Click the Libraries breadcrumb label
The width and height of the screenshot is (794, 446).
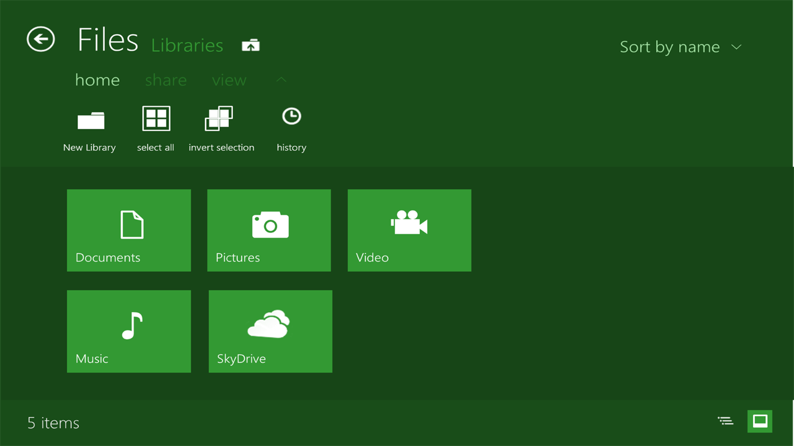coord(187,45)
